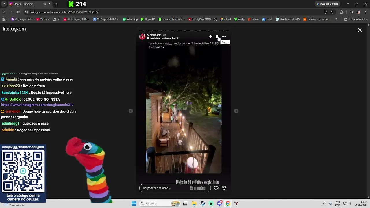Click the 'Responder a carlinhos...' reply field

click(x=175, y=188)
